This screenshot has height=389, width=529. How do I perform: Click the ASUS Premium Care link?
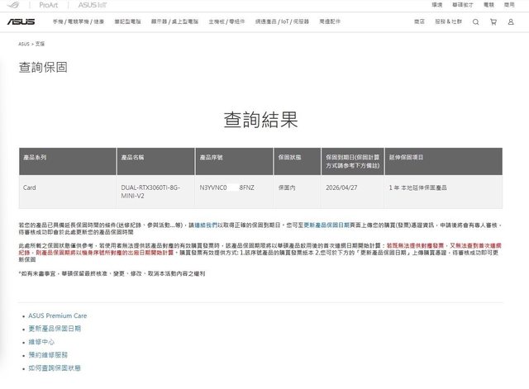[x=57, y=315]
